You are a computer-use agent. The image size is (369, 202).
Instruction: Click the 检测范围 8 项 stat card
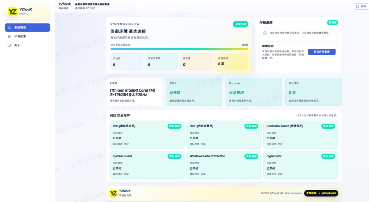pos(232,61)
